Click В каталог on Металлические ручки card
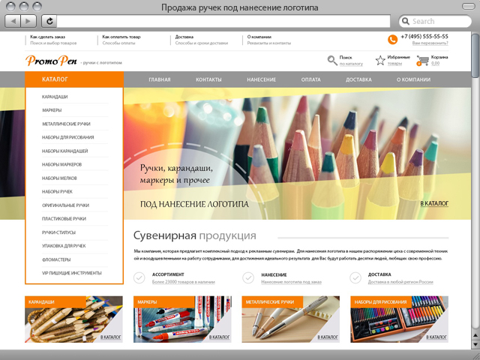Image resolution: width=480 pixels, height=360 pixels. [x=328, y=337]
